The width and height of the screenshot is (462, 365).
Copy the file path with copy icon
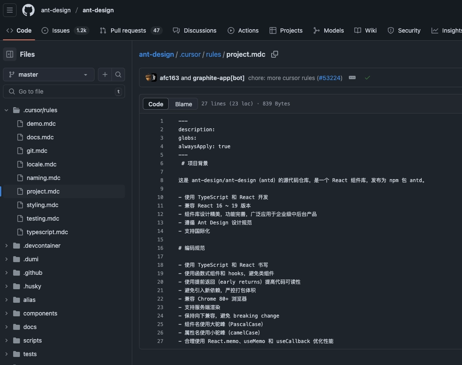click(275, 54)
